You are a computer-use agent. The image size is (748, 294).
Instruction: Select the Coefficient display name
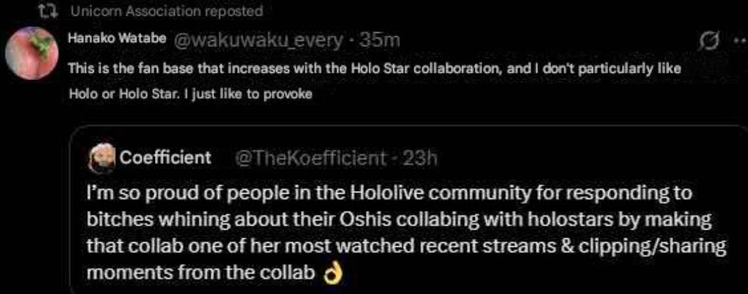pos(165,157)
